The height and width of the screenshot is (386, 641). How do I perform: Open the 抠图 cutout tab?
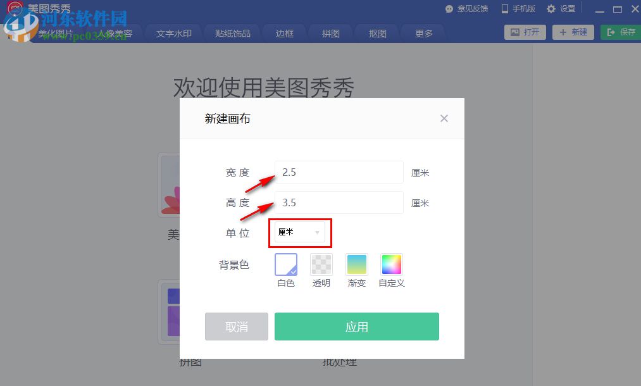pyautogui.click(x=376, y=34)
